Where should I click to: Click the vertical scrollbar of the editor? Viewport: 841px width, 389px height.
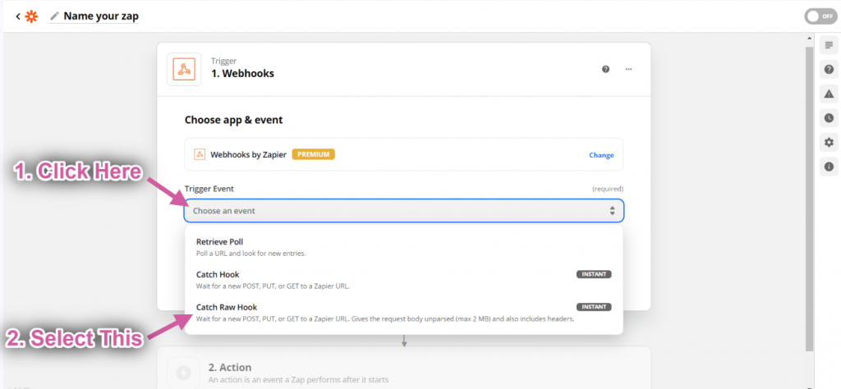809,199
